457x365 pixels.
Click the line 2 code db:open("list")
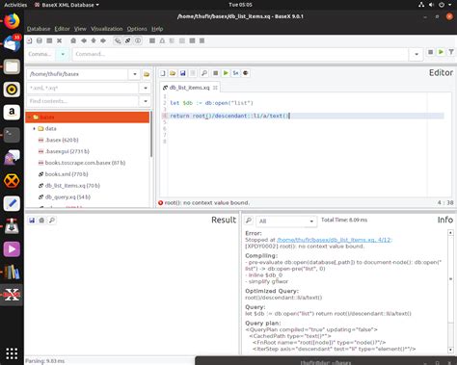(229, 103)
